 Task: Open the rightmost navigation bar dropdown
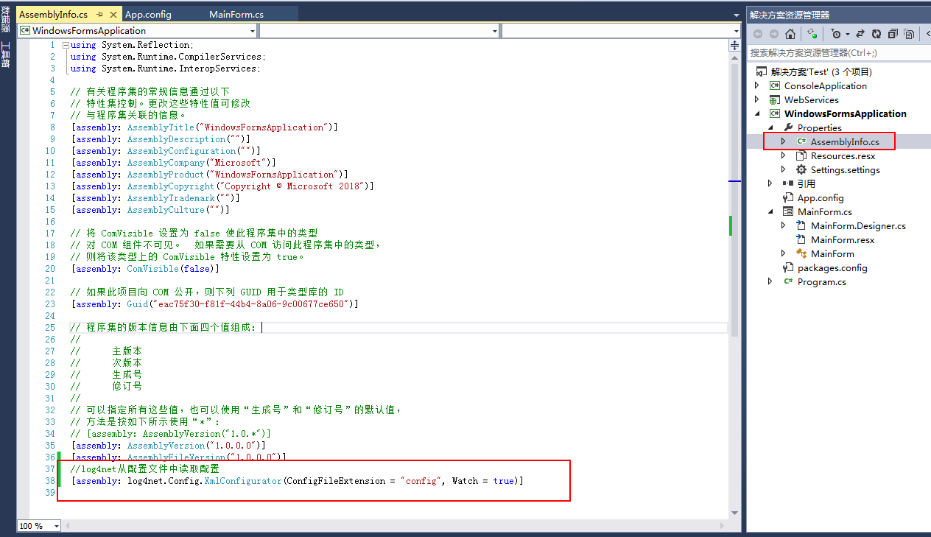pos(620,30)
